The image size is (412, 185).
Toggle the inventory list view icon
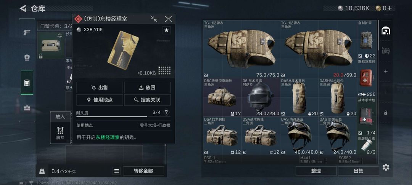point(117,171)
